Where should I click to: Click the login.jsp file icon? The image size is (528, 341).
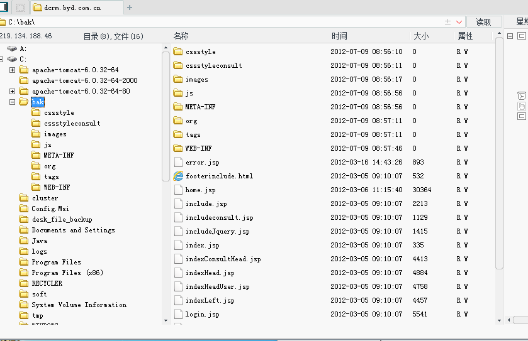(x=178, y=314)
